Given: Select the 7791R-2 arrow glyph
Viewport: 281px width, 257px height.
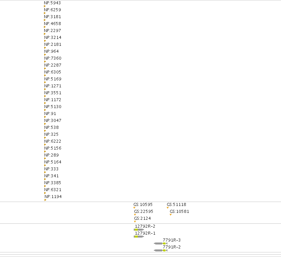Looking at the screenshot, I should point(160,250).
